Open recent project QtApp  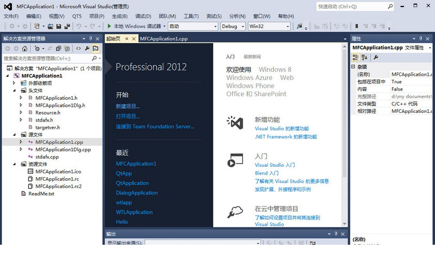click(124, 173)
